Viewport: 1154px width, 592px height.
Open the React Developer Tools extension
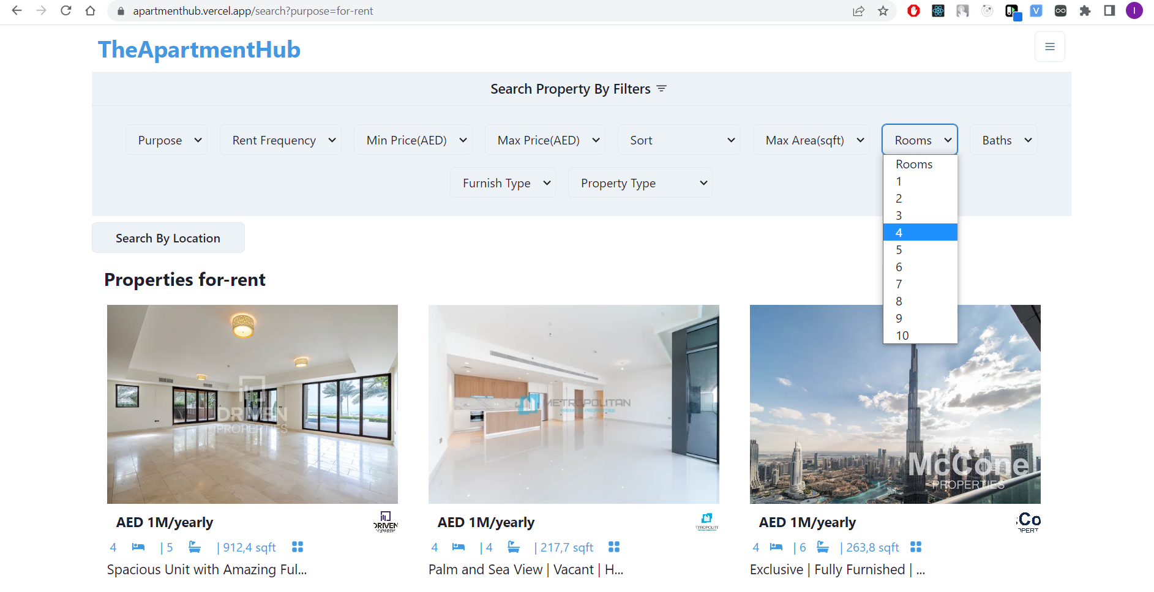pyautogui.click(x=938, y=10)
